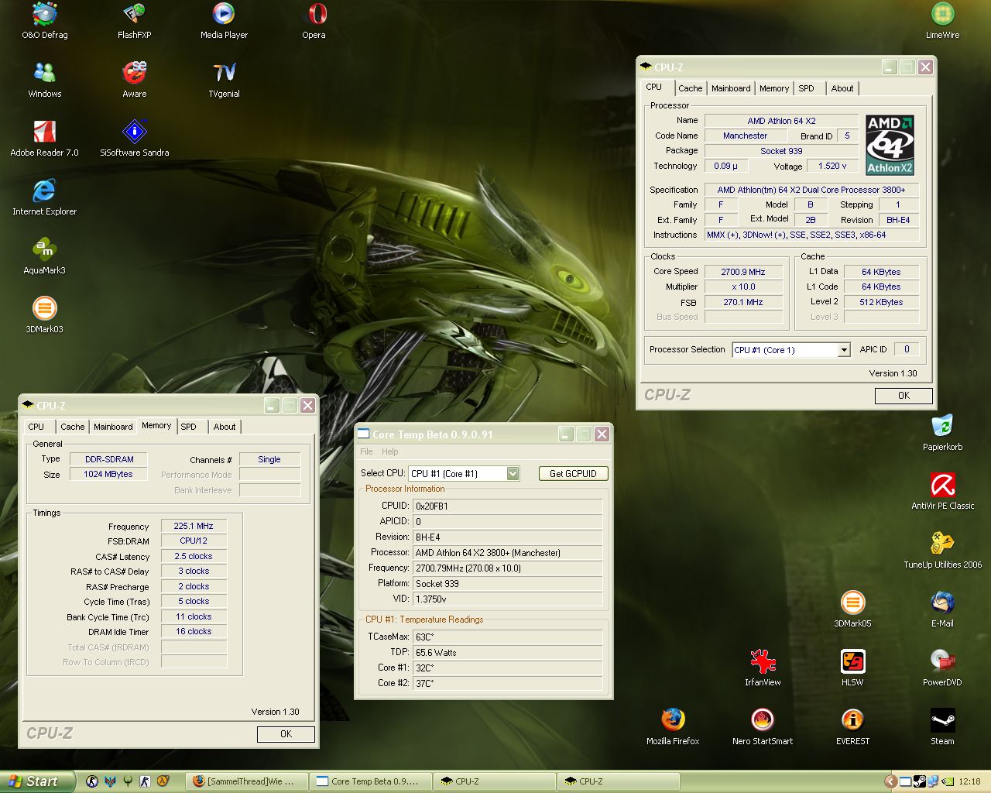Open the Help menu in Core Temp
Image resolution: width=991 pixels, height=793 pixels.
[x=390, y=451]
